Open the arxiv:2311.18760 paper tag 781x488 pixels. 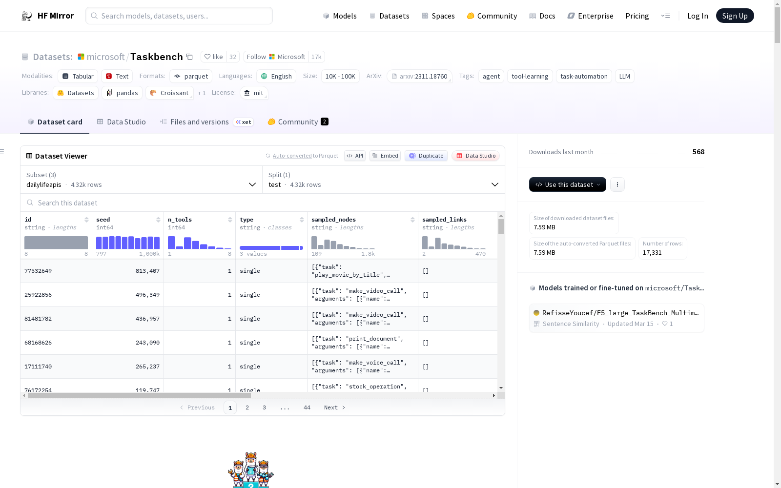419,76
